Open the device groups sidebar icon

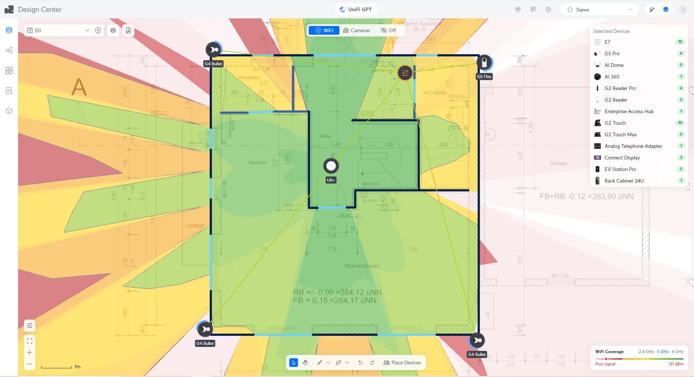(x=9, y=70)
